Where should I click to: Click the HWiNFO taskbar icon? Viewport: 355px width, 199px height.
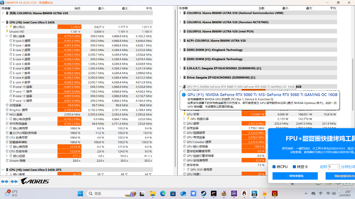click(x=254, y=193)
